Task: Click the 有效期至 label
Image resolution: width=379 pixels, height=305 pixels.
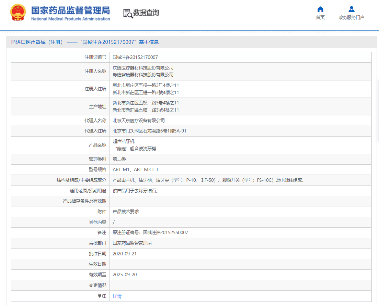Action: (x=97, y=275)
